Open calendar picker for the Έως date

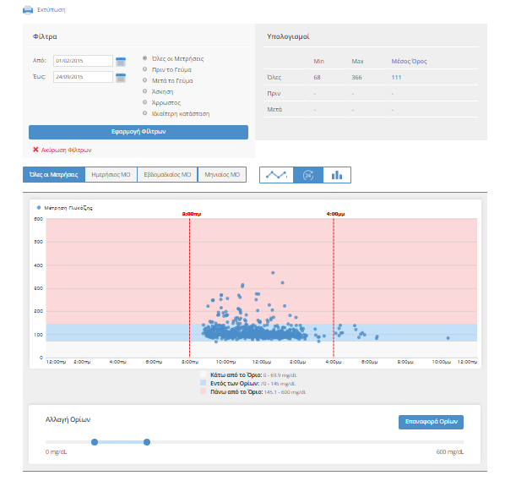pos(121,77)
